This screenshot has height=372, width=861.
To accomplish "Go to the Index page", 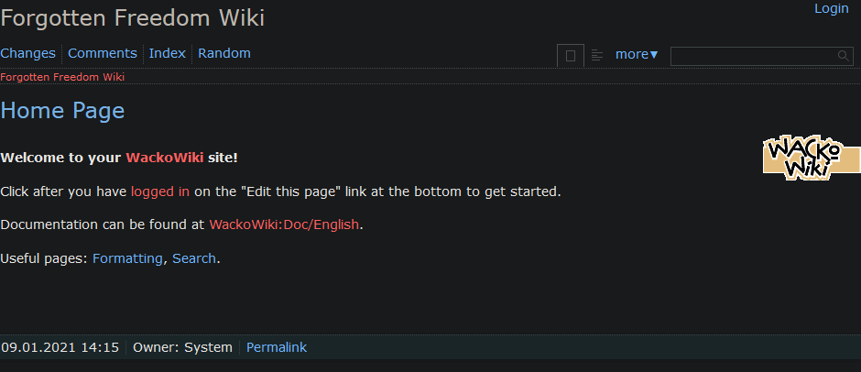I will tap(168, 53).
